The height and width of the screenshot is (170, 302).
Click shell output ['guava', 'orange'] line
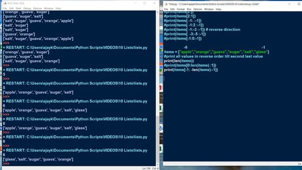point(19,34)
